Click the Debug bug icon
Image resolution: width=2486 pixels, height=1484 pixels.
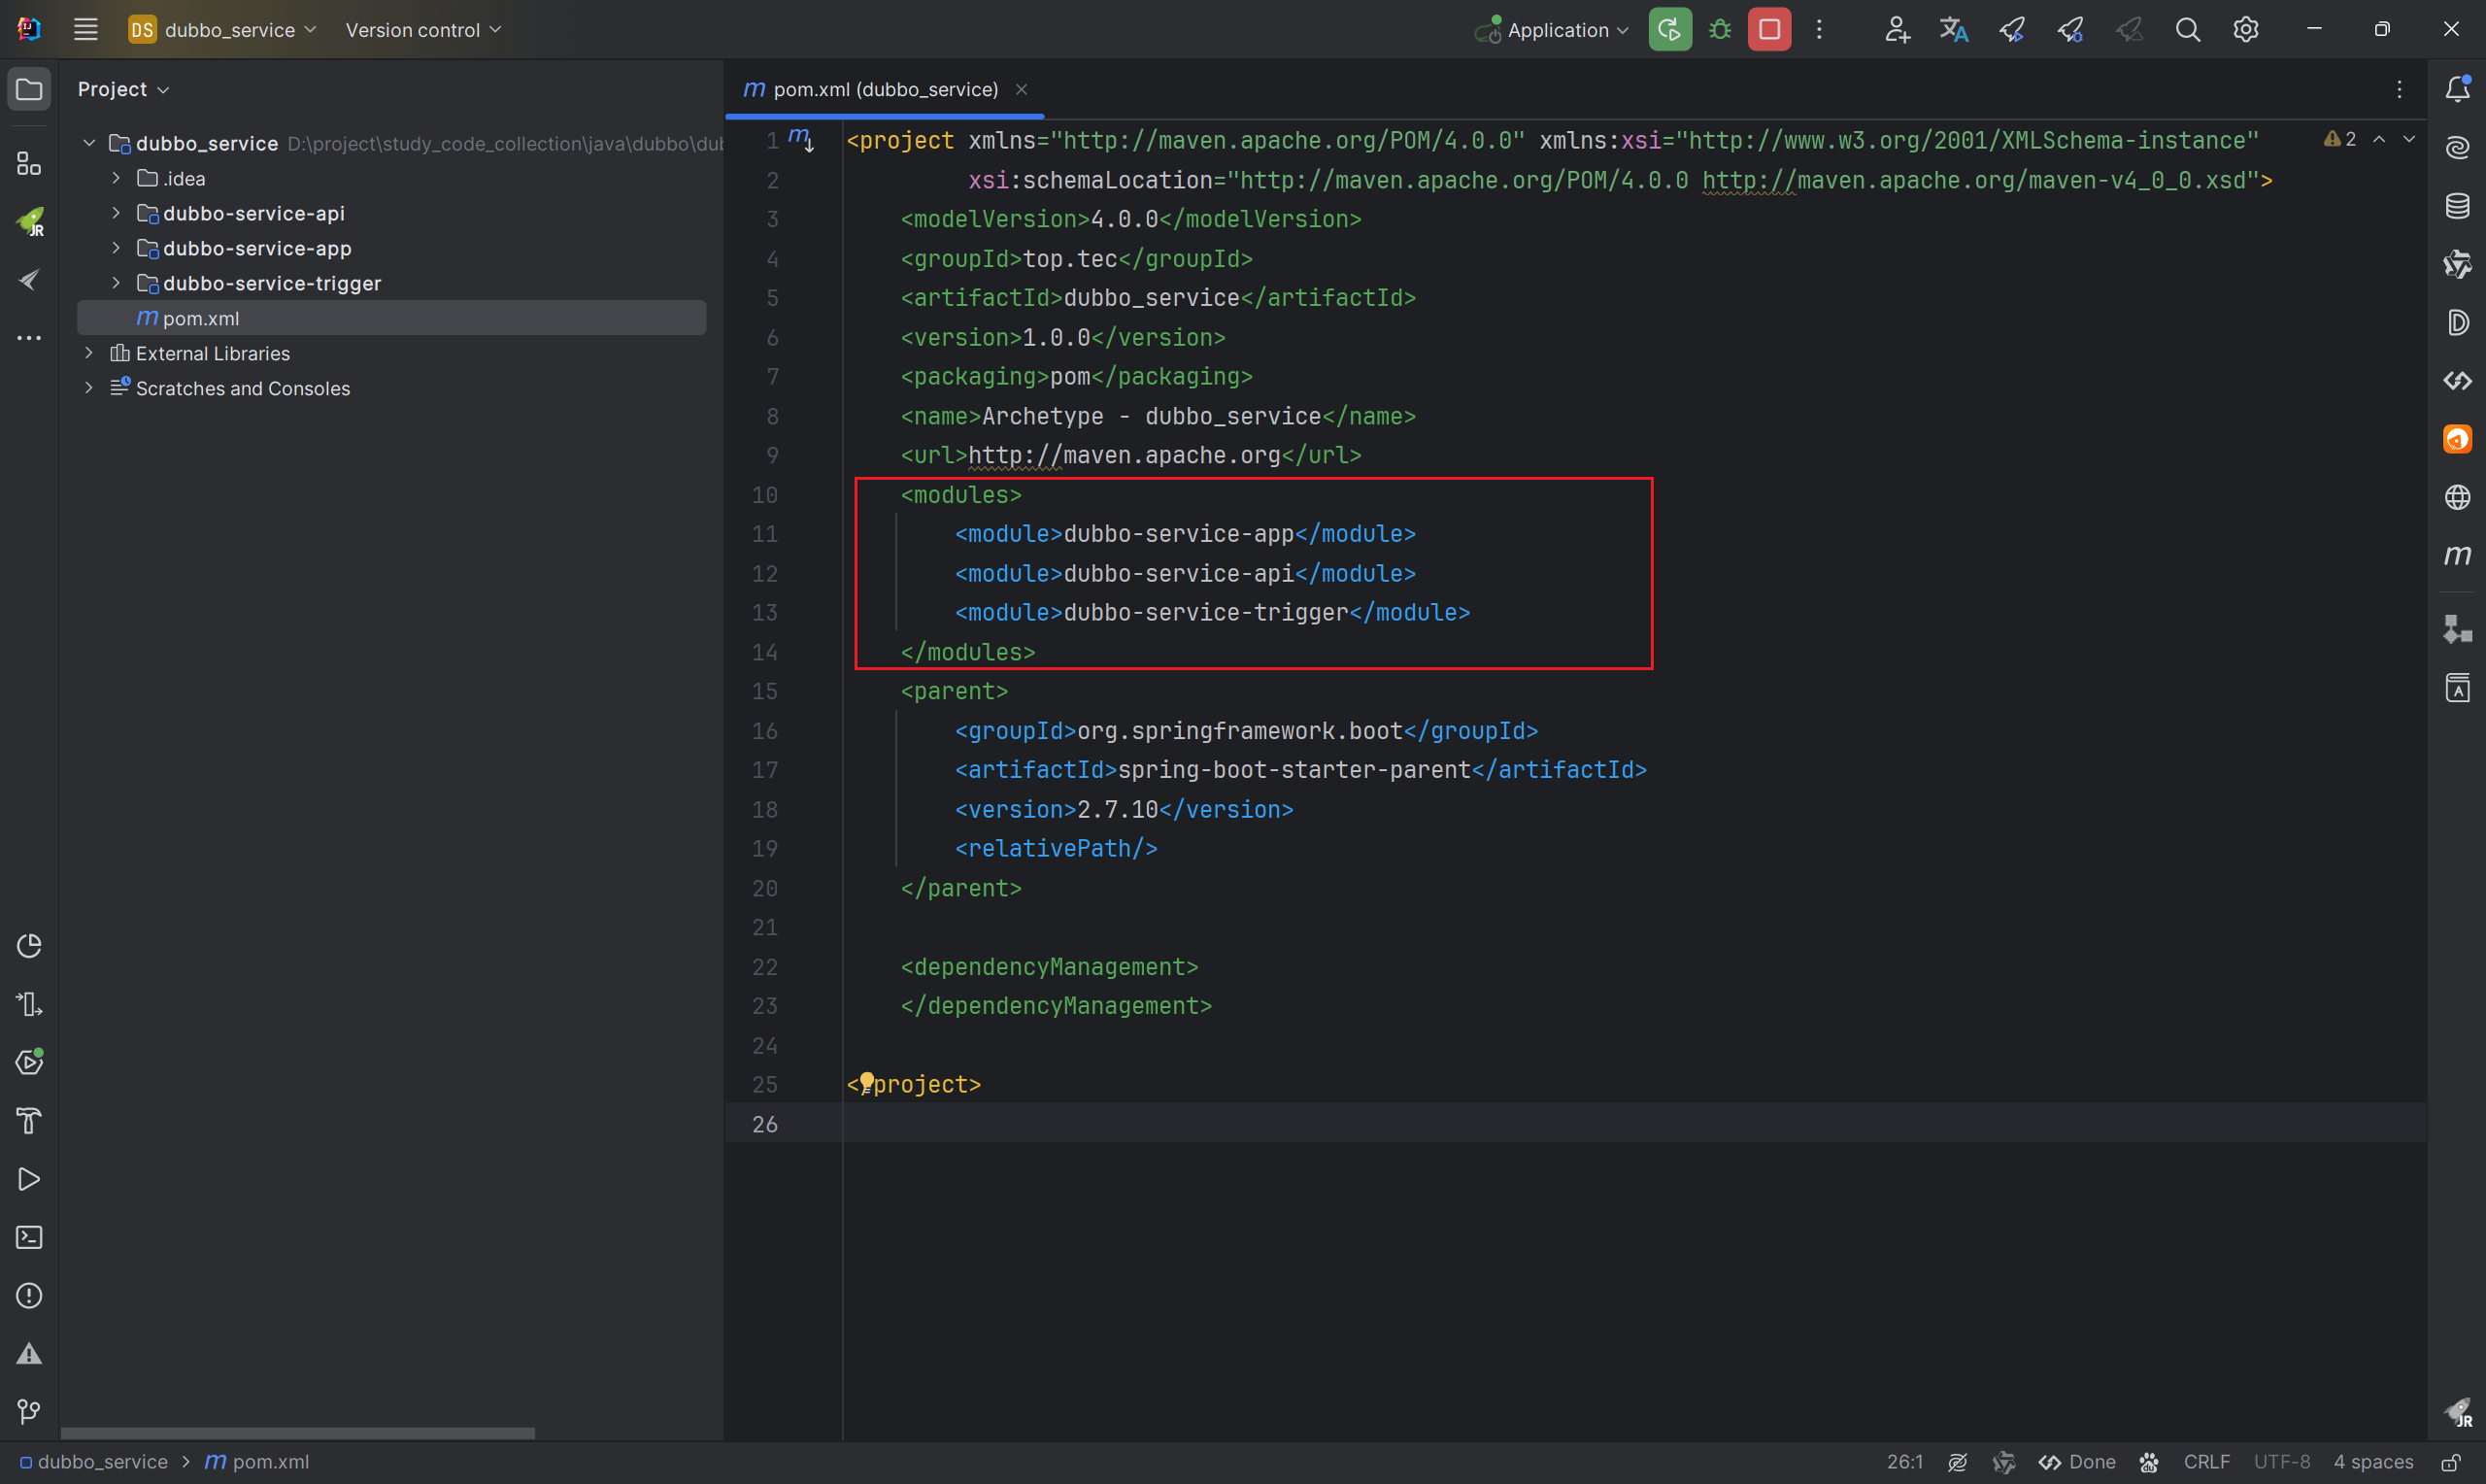pos(1719,30)
